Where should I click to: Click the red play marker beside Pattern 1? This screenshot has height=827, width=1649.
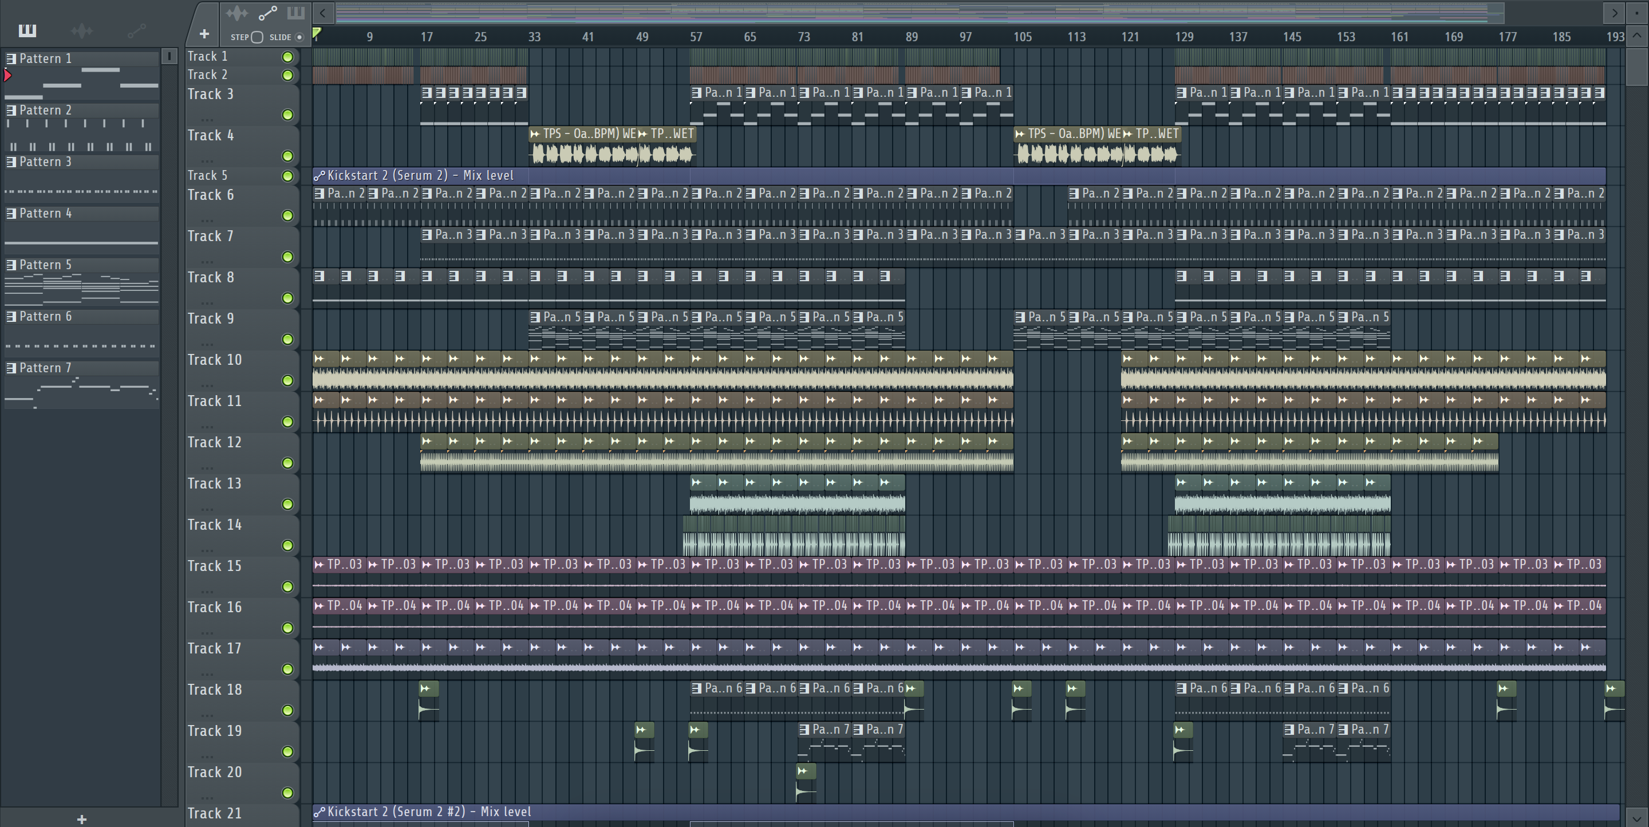coord(7,76)
